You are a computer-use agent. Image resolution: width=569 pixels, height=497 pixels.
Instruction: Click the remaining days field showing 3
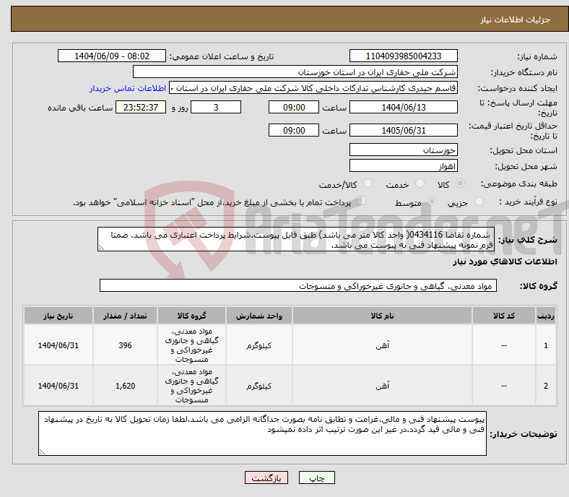tap(216, 108)
